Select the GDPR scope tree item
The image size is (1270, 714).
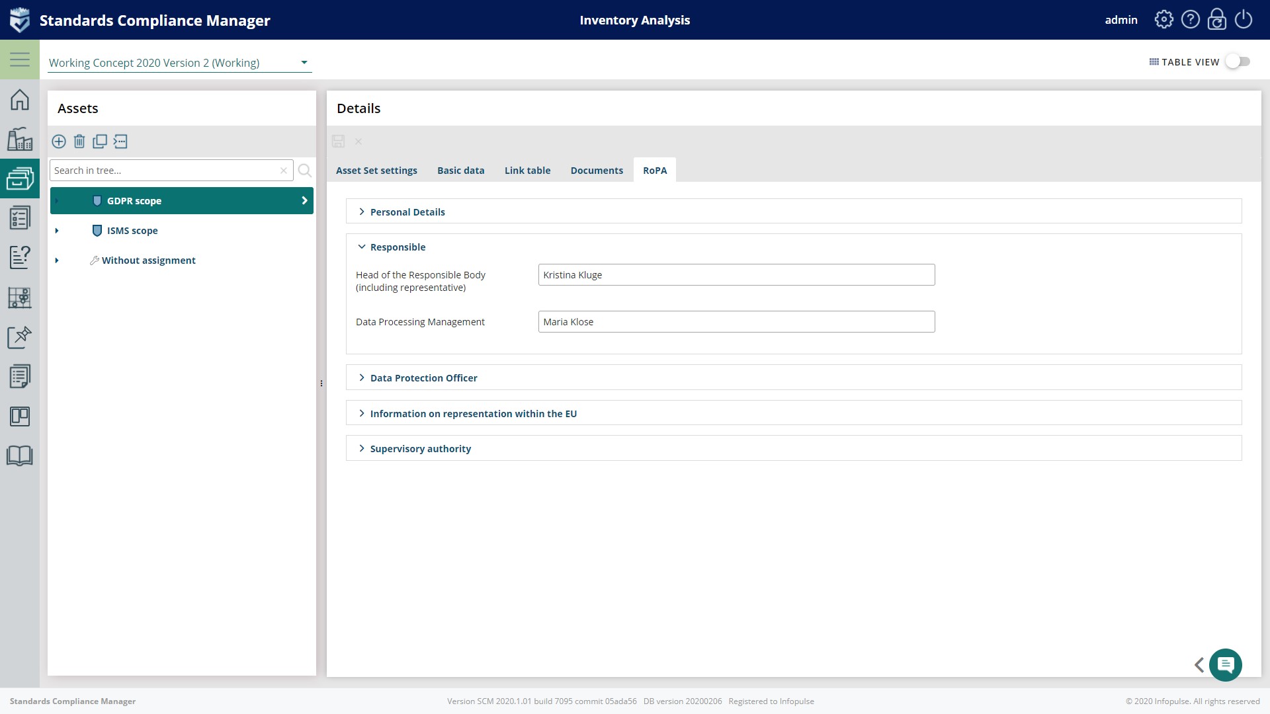[x=182, y=200]
